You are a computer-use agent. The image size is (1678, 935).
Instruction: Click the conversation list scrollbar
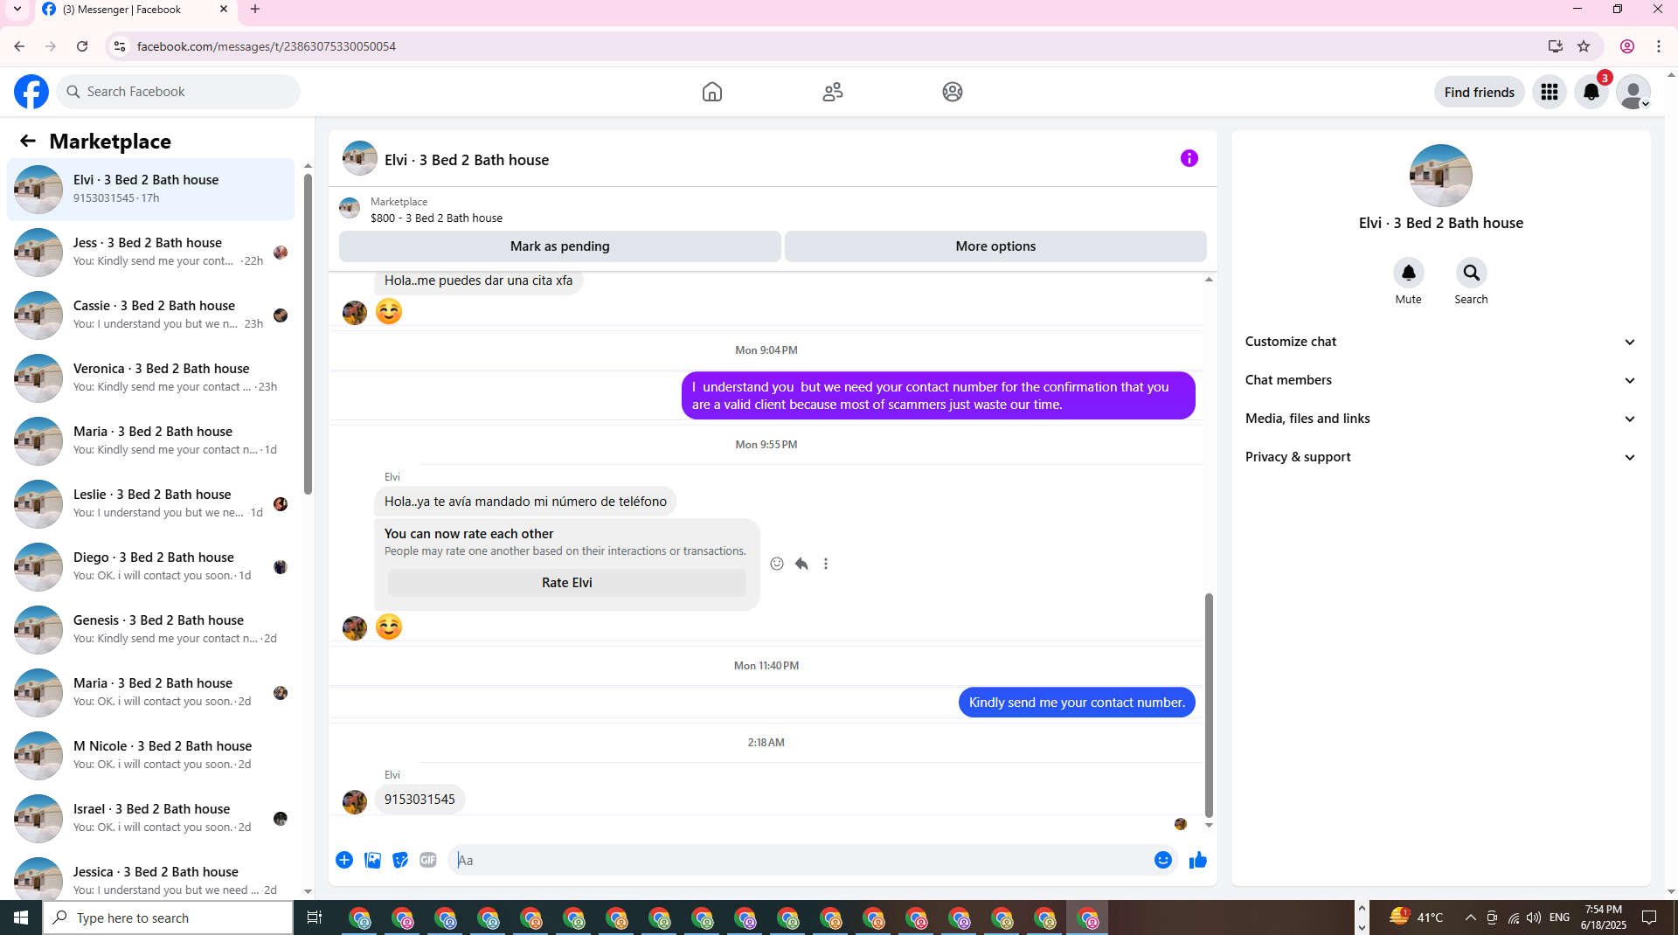(x=308, y=334)
